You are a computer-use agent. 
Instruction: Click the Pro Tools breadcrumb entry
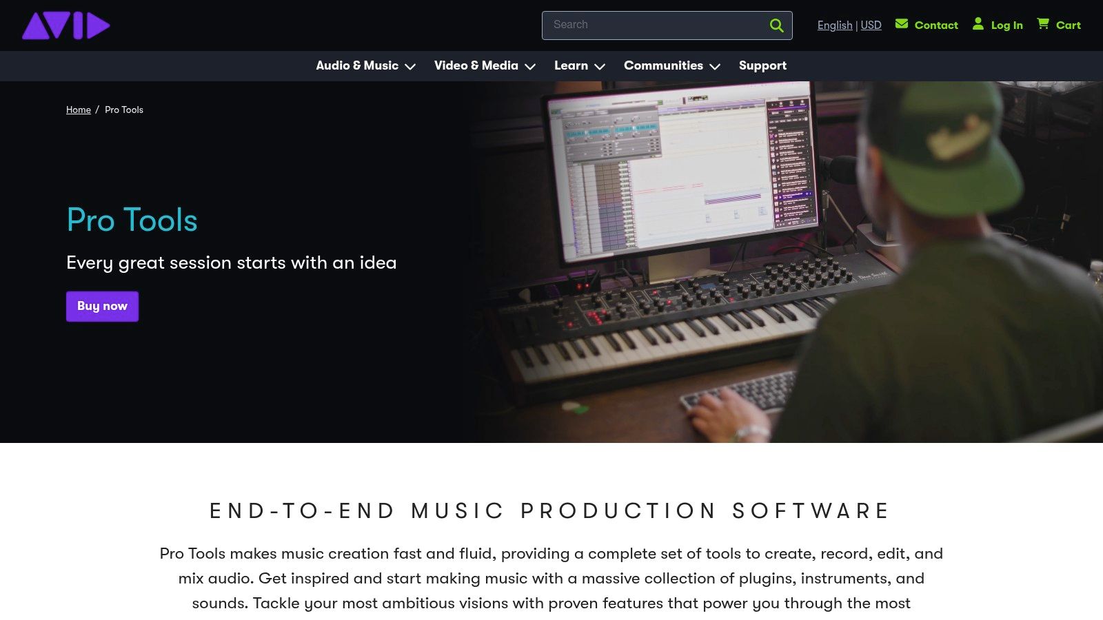pos(124,110)
